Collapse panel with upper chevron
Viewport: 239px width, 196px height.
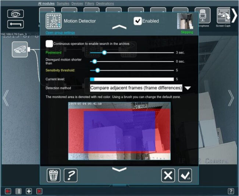tap(119, 27)
